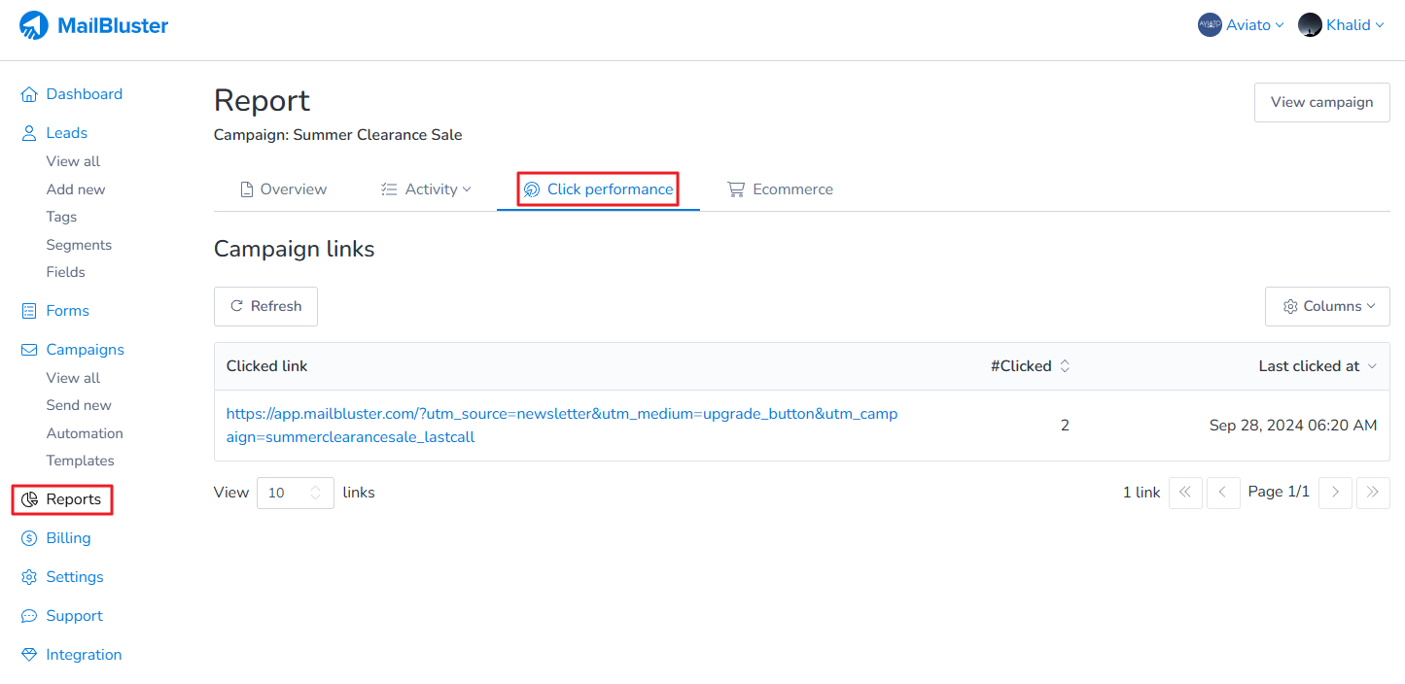Expand the Activity tab dropdown
The image size is (1405, 684).
coord(426,189)
